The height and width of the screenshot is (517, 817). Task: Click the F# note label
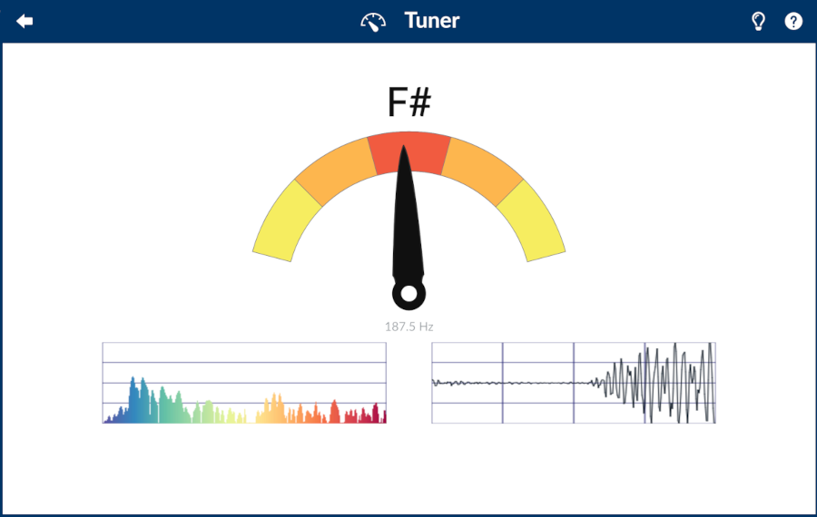(408, 102)
